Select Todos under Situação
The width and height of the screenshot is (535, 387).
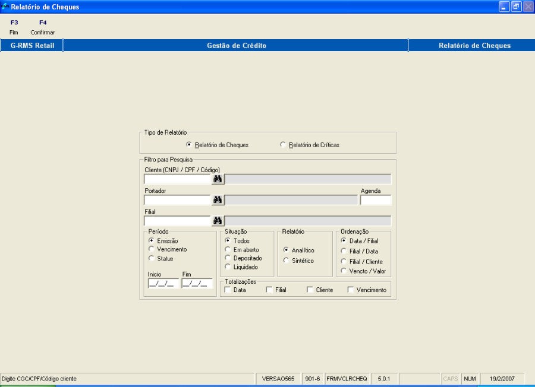click(x=237, y=240)
